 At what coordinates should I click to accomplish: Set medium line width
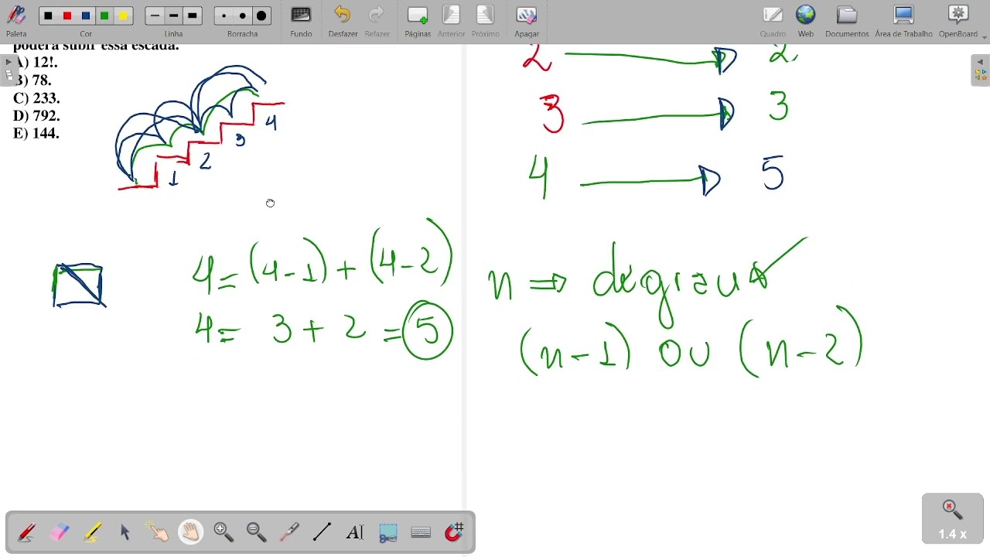click(x=174, y=15)
